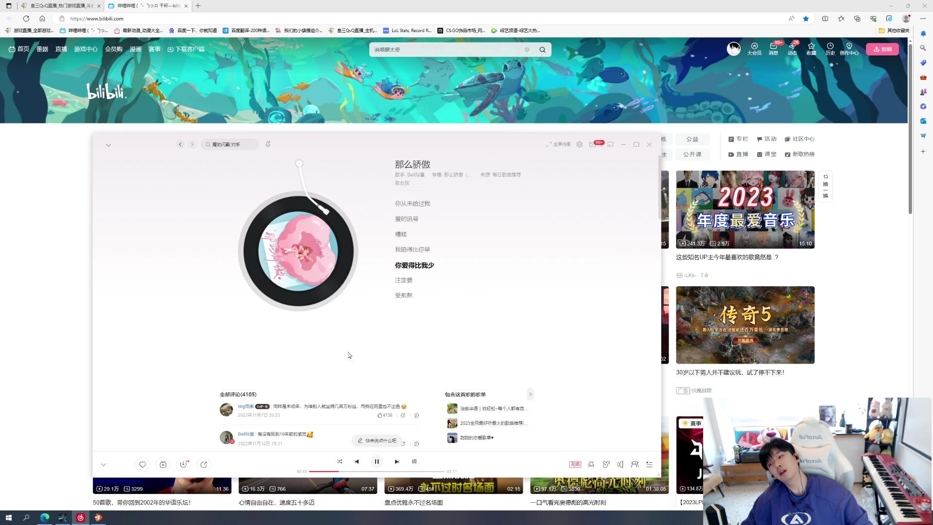Expand the 包含这首歌的歌单 playlist list

click(531, 394)
